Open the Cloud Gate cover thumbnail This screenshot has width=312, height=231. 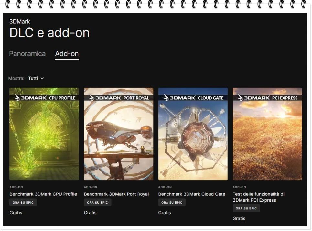point(193,134)
